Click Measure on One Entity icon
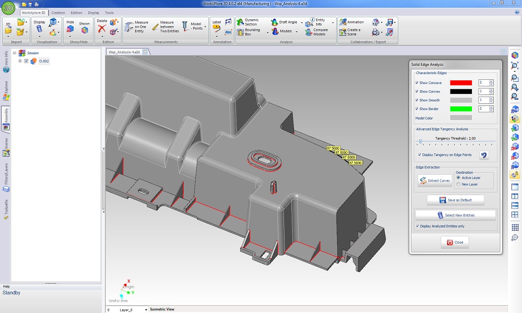The height and width of the screenshot is (313, 522). tap(128, 27)
